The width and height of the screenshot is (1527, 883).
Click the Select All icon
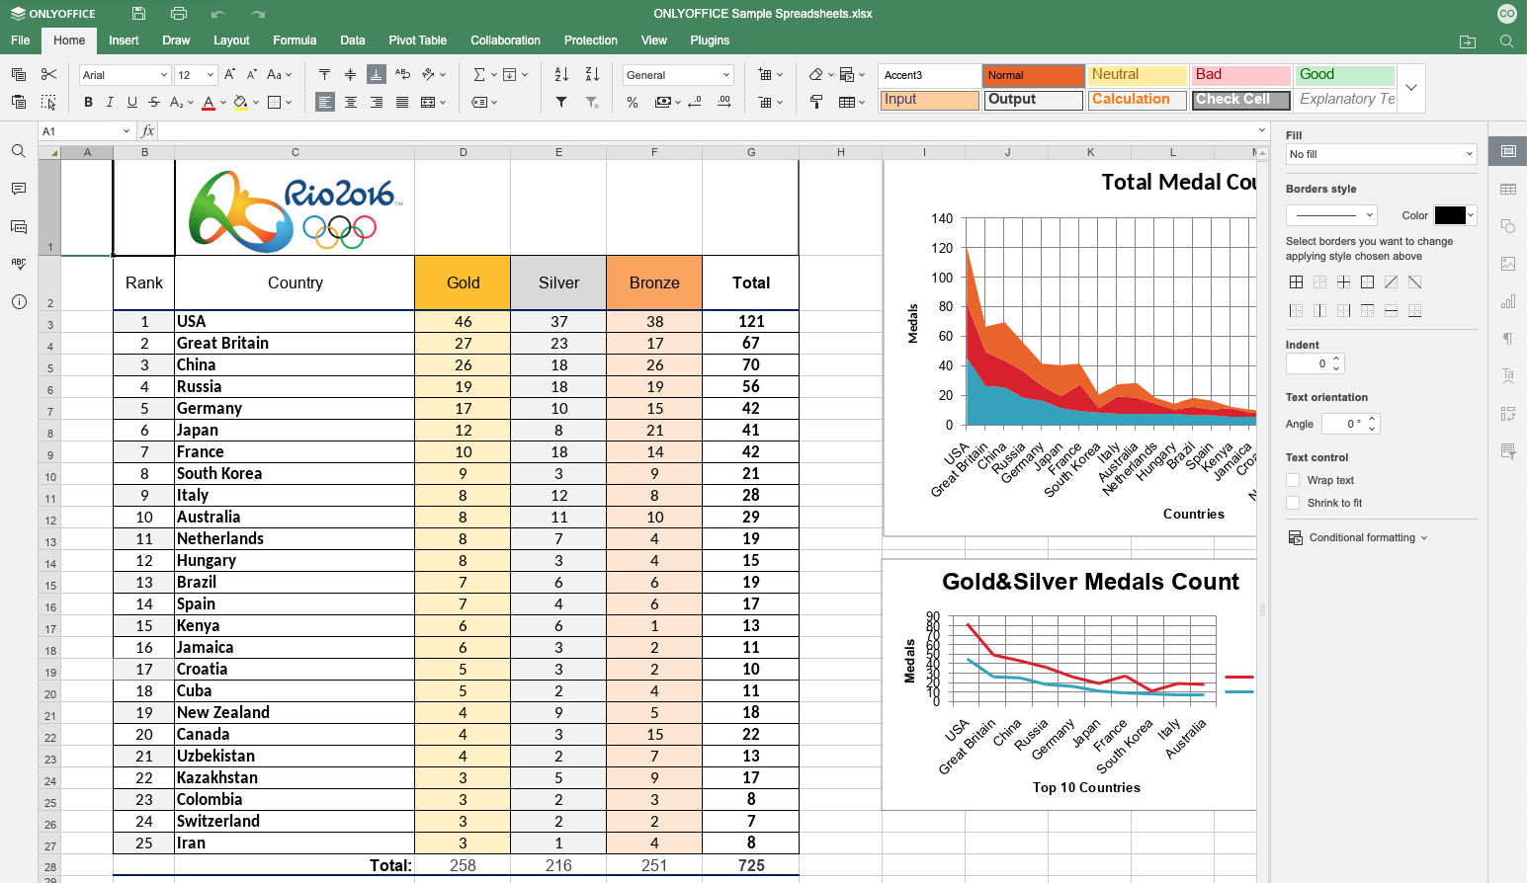pos(48,102)
